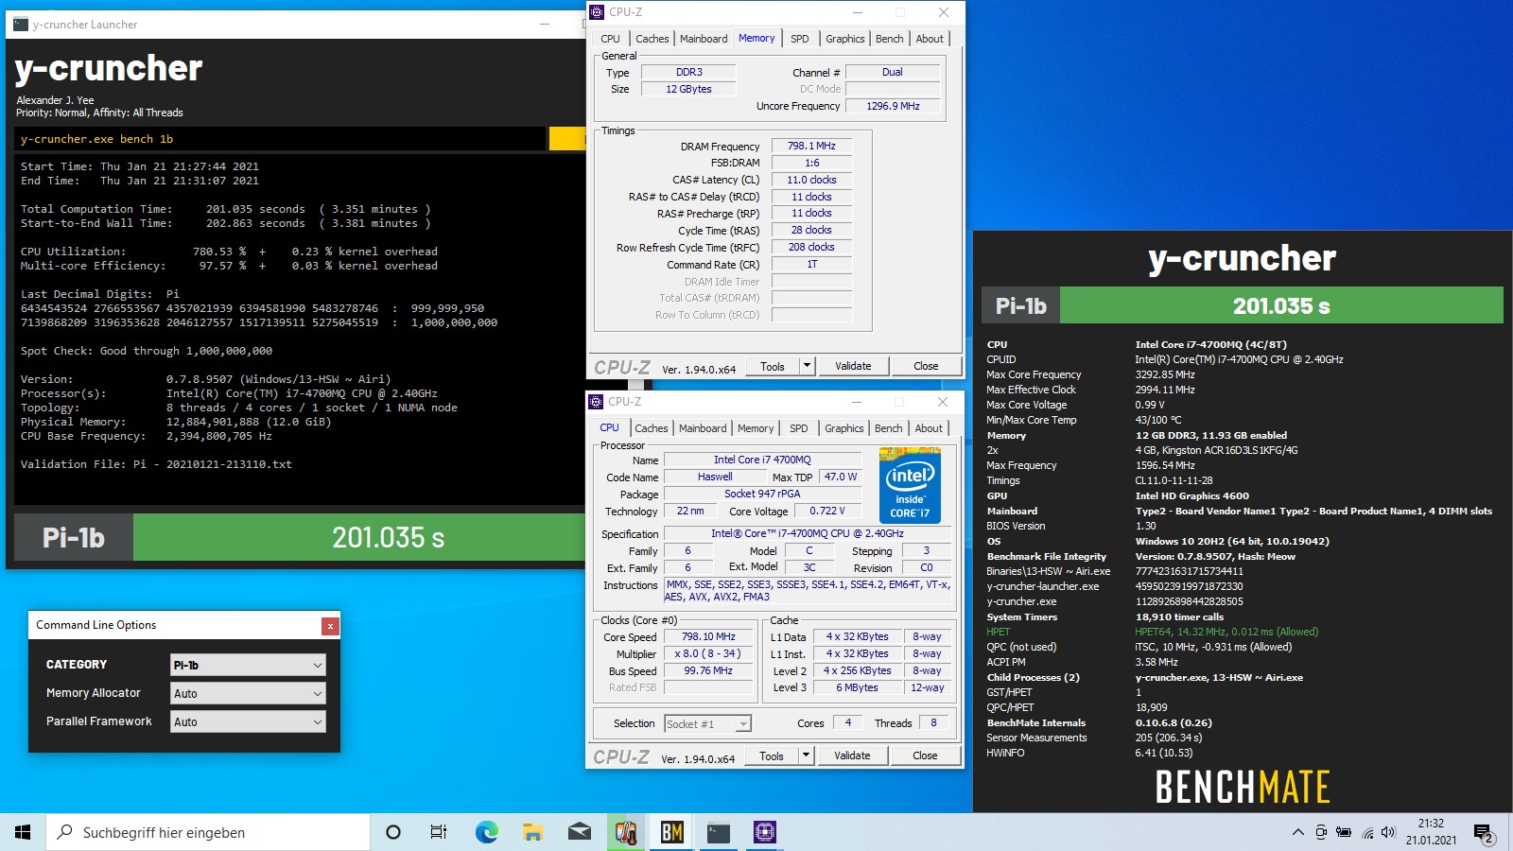The width and height of the screenshot is (1513, 851).
Task: Switch to the HWiNFO thermometer taskbar icon
Action: click(625, 832)
